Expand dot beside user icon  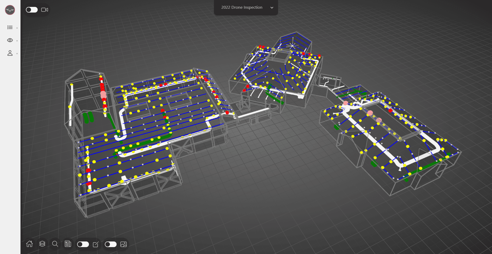17,53
